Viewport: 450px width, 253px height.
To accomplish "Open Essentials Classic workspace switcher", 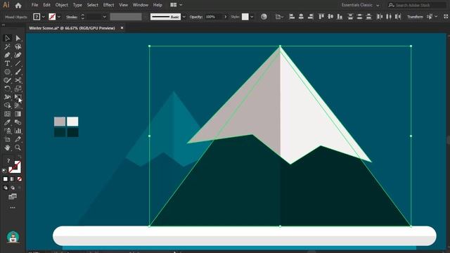I will point(360,5).
